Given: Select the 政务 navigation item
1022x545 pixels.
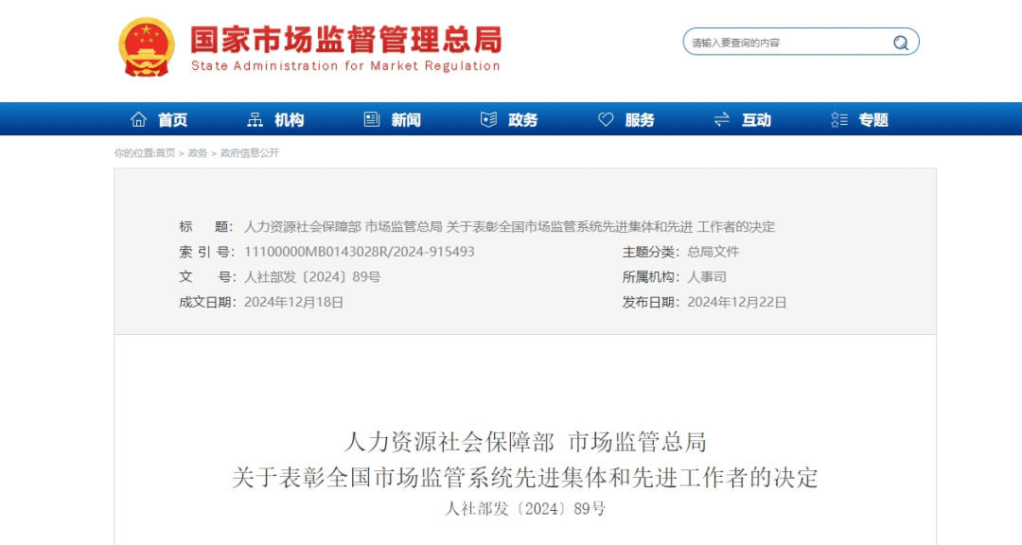Looking at the screenshot, I should pos(522,120).
